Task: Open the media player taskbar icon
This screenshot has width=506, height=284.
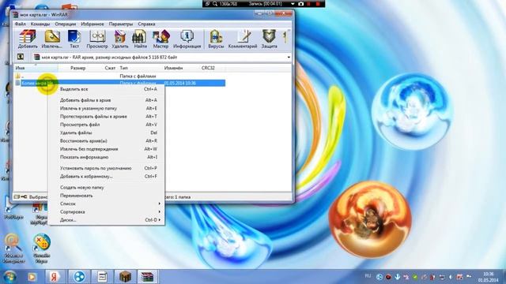Action: 32,277
